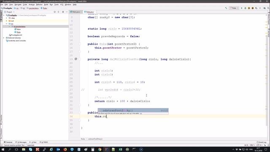Image resolution: width=270 pixels, height=152 pixels.
Task: Open the Project side tab on the left edge
Action: pos(1,16)
